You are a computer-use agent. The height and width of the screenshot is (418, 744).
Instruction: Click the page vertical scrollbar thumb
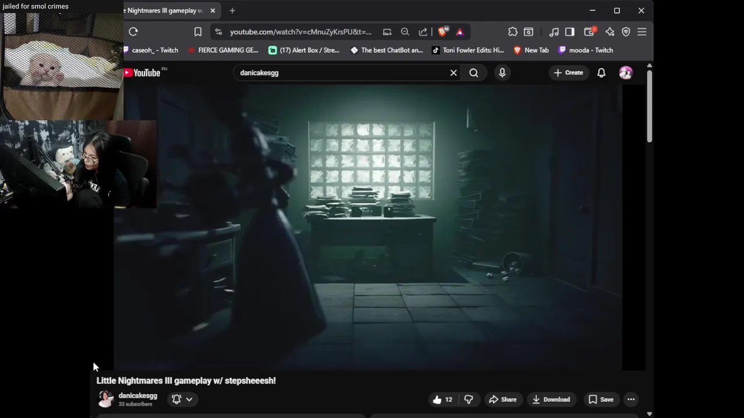pyautogui.click(x=649, y=106)
